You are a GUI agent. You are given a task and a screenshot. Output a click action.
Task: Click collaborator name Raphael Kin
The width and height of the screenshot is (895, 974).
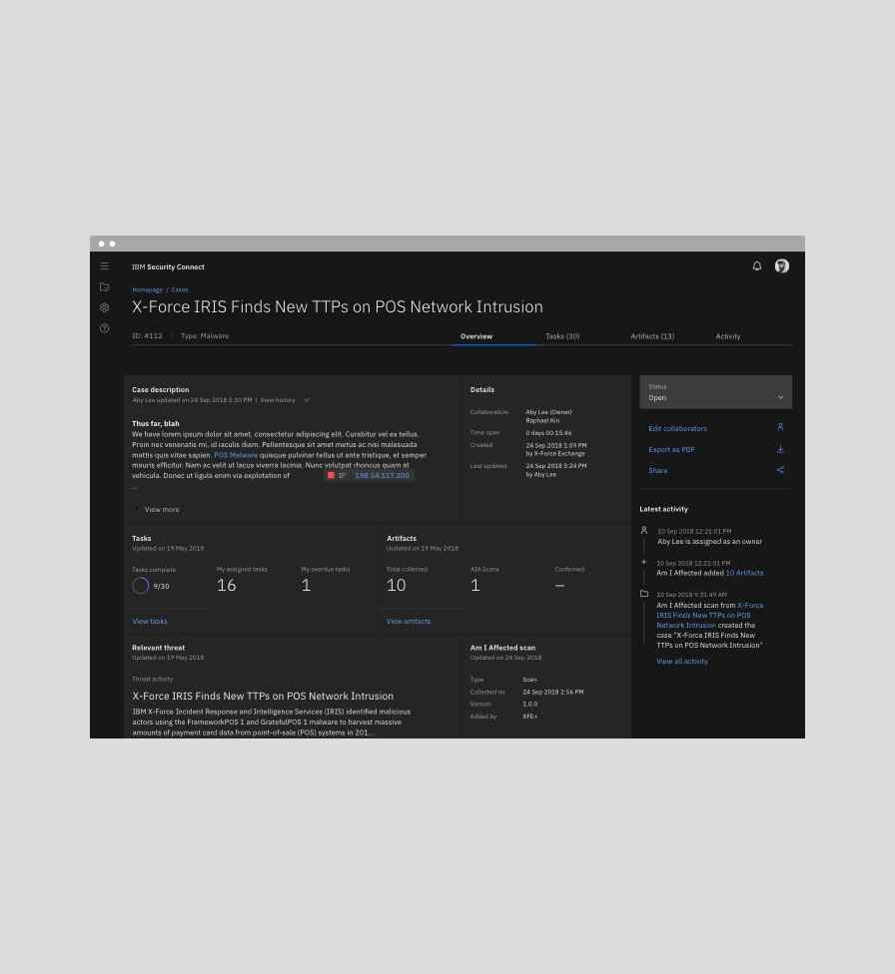click(x=542, y=420)
